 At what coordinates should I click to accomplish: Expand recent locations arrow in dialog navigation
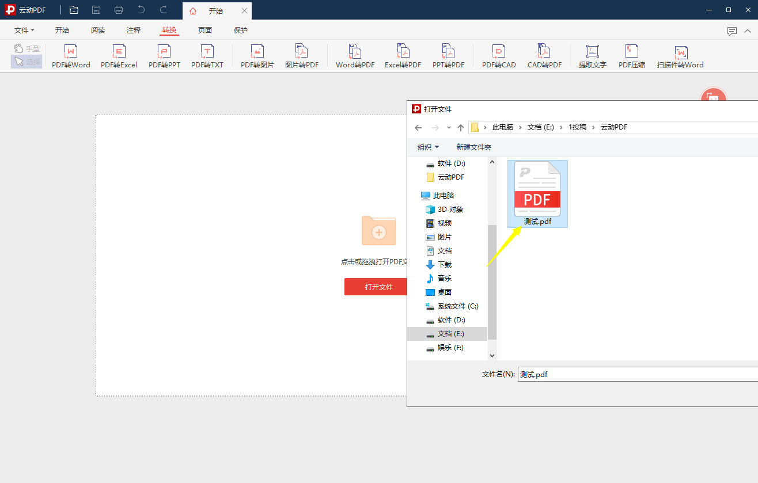449,127
